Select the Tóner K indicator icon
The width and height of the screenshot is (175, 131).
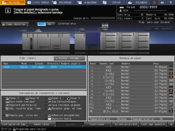click(x=69, y=98)
